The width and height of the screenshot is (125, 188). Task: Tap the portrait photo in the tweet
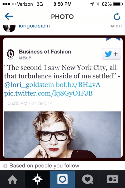click(x=62, y=135)
